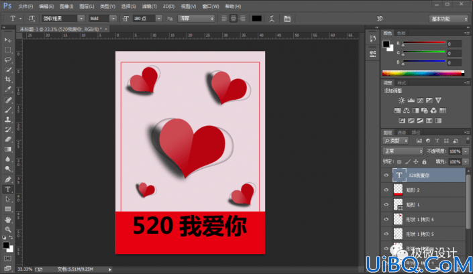Open the Character and Paragraph panels icon
The height and width of the screenshot is (274, 473).
click(x=287, y=19)
